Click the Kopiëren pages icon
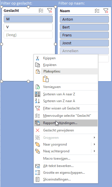This screenshot has height=187, width=112. pos(38,65)
